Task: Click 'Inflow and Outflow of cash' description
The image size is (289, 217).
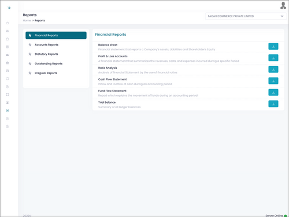Action: coord(135,84)
